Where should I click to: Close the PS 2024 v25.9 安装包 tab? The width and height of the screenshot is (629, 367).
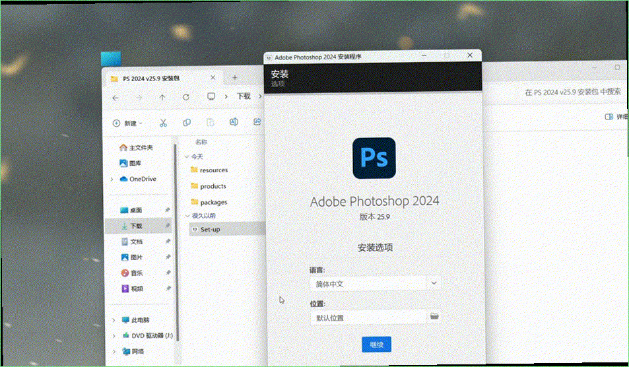tap(213, 78)
